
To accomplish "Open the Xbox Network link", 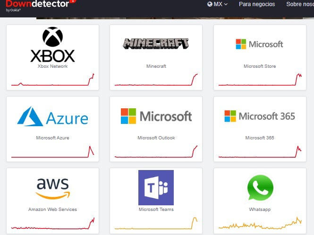I will click(x=53, y=66).
